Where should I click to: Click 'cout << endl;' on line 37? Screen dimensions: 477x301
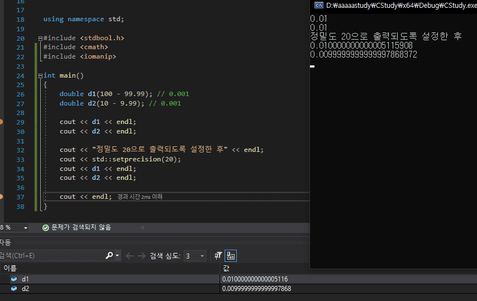pos(86,197)
